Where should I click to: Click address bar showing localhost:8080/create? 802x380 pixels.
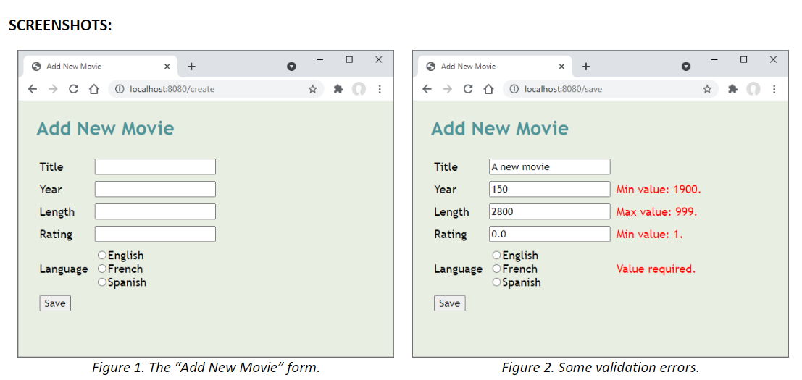click(x=217, y=89)
